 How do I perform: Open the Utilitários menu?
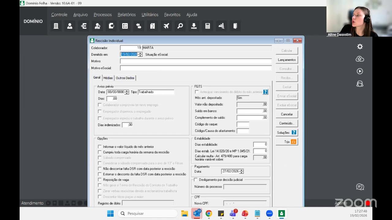pyautogui.click(x=150, y=15)
